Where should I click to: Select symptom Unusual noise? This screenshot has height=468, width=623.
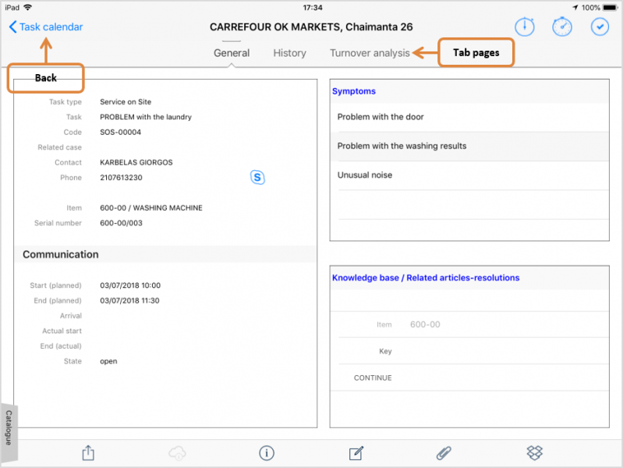(469, 175)
